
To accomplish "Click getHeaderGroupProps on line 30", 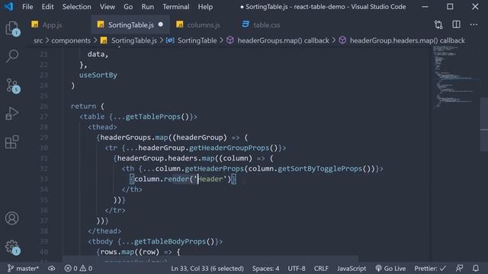I will pyautogui.click(x=229, y=148).
